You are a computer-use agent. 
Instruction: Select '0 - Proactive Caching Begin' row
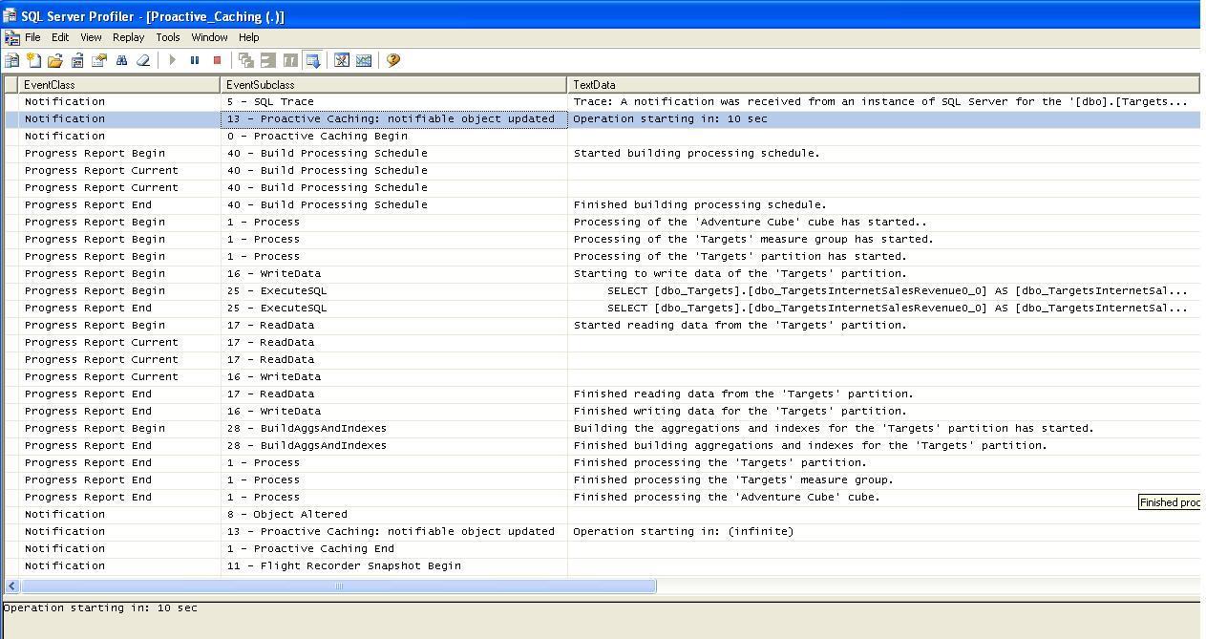pyautogui.click(x=602, y=136)
